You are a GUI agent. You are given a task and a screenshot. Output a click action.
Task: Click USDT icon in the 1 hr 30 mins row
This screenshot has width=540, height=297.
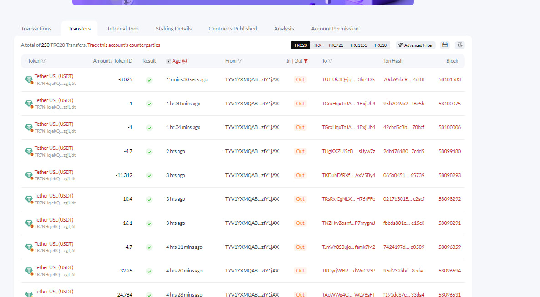pyautogui.click(x=29, y=104)
